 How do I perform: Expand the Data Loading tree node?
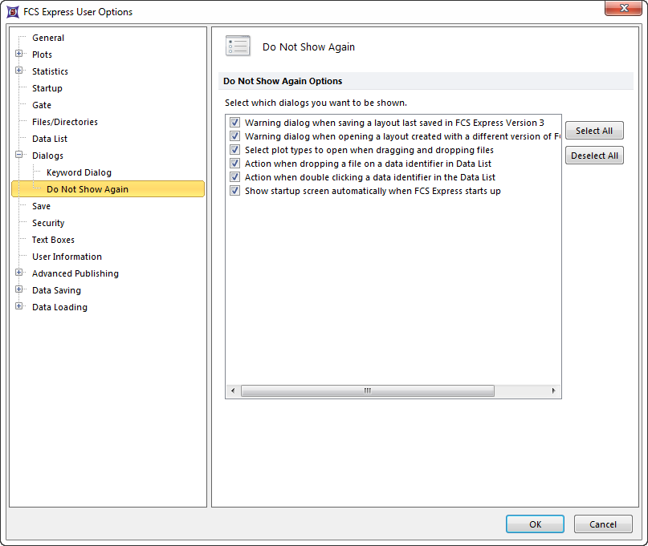19,307
